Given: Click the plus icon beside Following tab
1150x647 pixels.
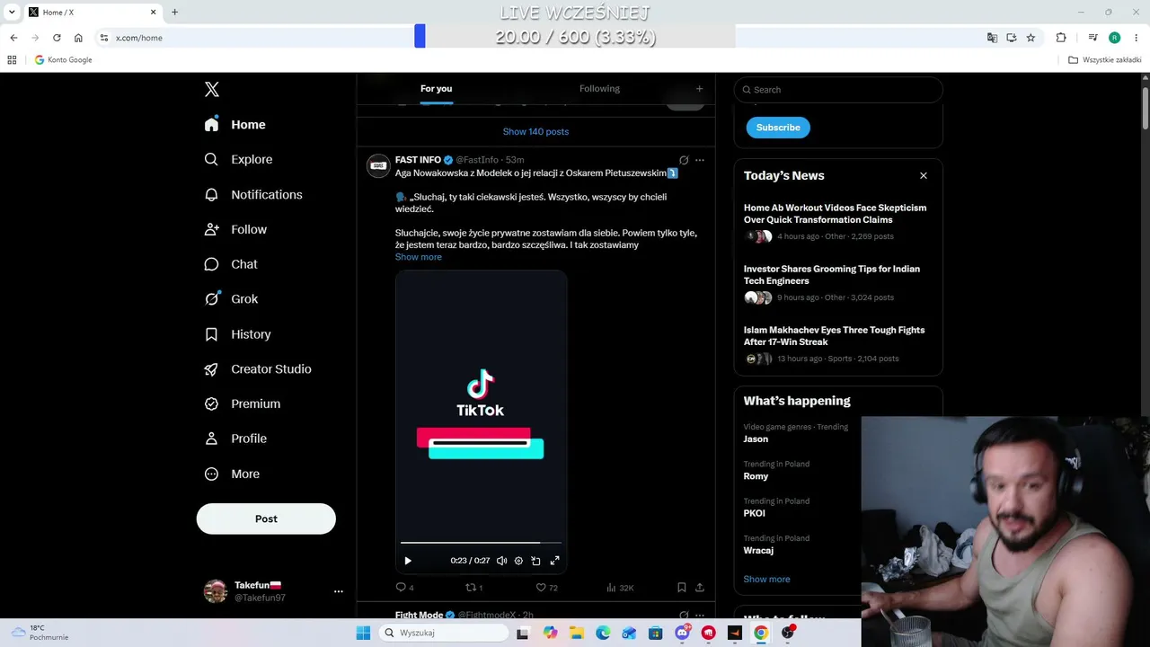Looking at the screenshot, I should [x=699, y=88].
